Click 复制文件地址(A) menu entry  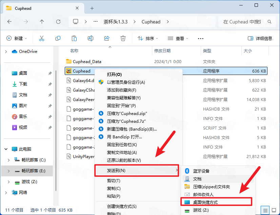[x=138, y=153]
